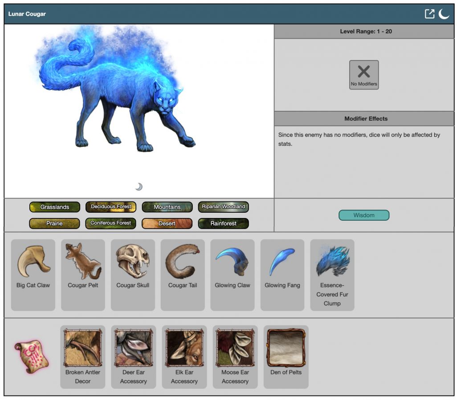Screen dimensions: 457x400
Task: Select the Grasslands biome tag
Action: tap(55, 207)
